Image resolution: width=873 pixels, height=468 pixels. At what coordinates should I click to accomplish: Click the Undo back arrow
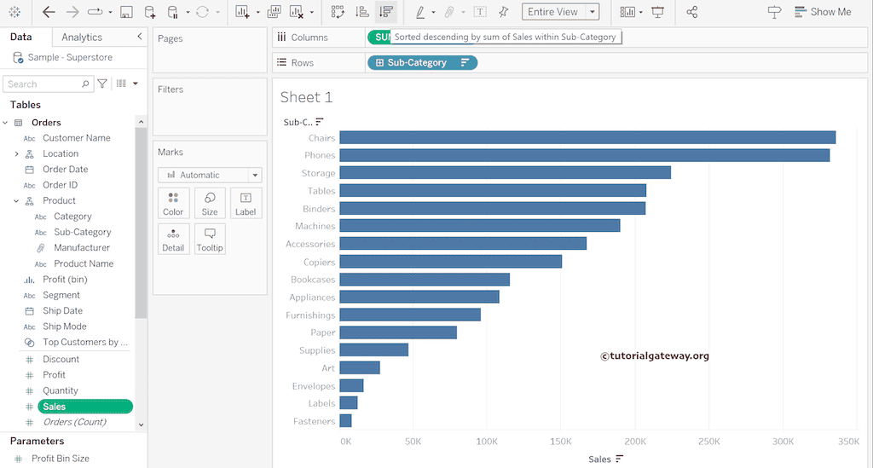pos(49,12)
